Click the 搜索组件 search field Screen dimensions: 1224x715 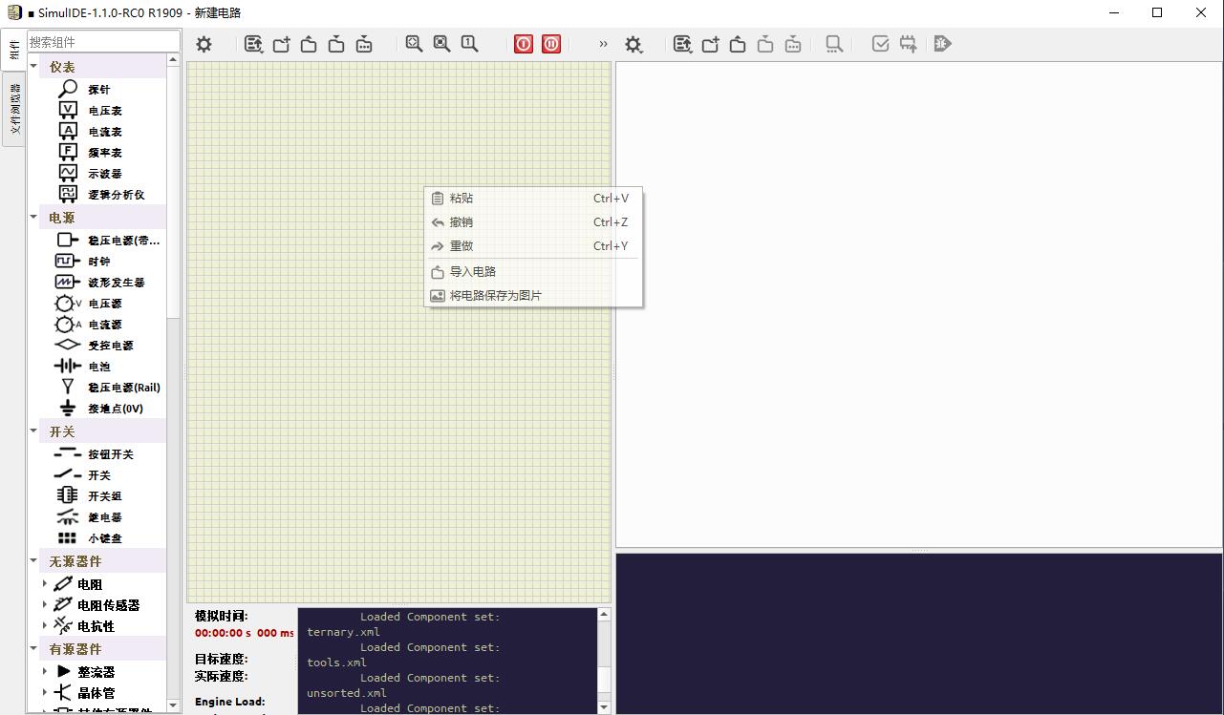pyautogui.click(x=102, y=42)
